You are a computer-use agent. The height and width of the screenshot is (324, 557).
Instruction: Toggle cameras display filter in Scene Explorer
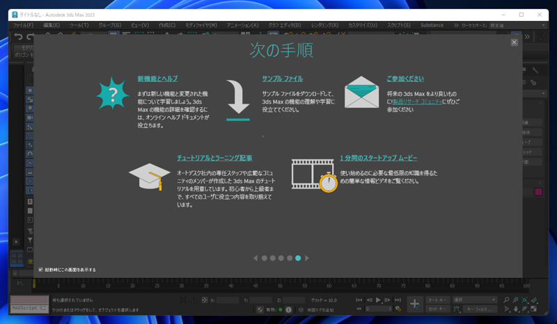click(x=30, y=118)
